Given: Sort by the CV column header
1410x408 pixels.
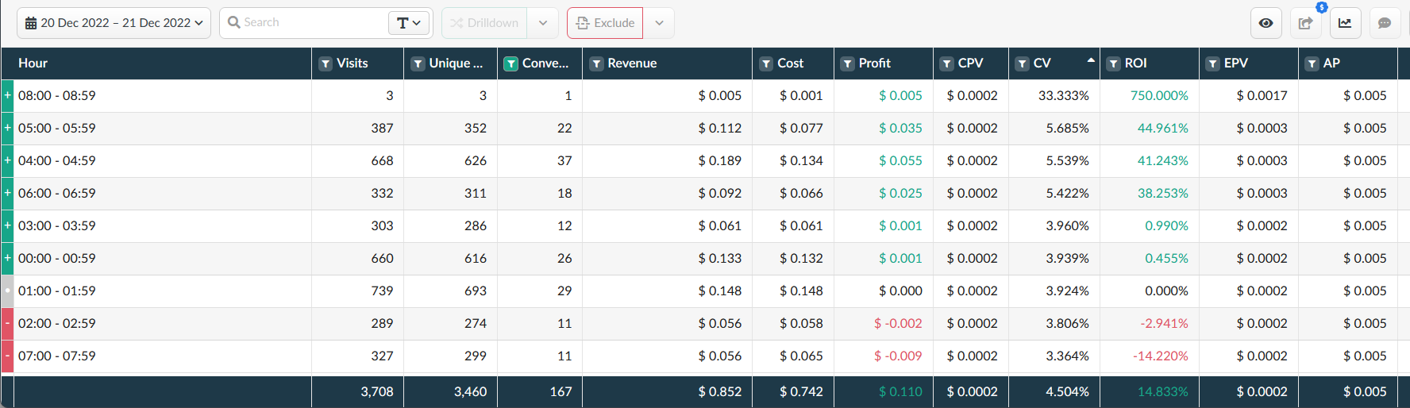Looking at the screenshot, I should (x=1042, y=64).
